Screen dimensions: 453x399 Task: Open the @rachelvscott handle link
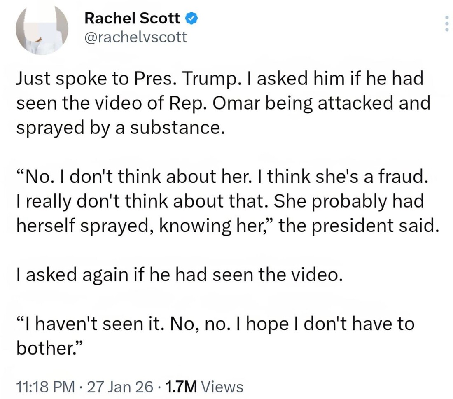(135, 37)
